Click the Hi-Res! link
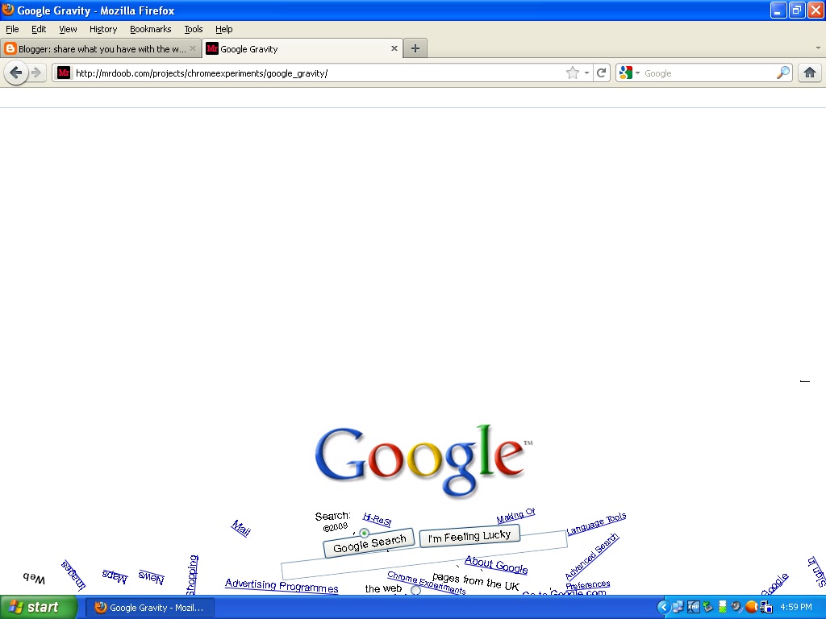The width and height of the screenshot is (826, 619). pos(378,519)
